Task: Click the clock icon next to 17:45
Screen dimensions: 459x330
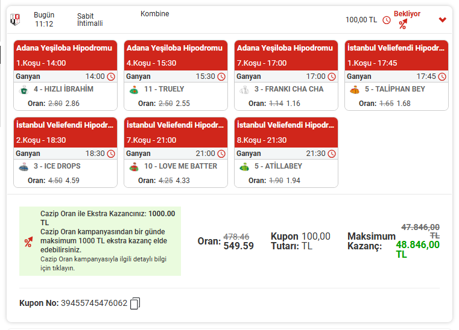Action: (x=442, y=76)
